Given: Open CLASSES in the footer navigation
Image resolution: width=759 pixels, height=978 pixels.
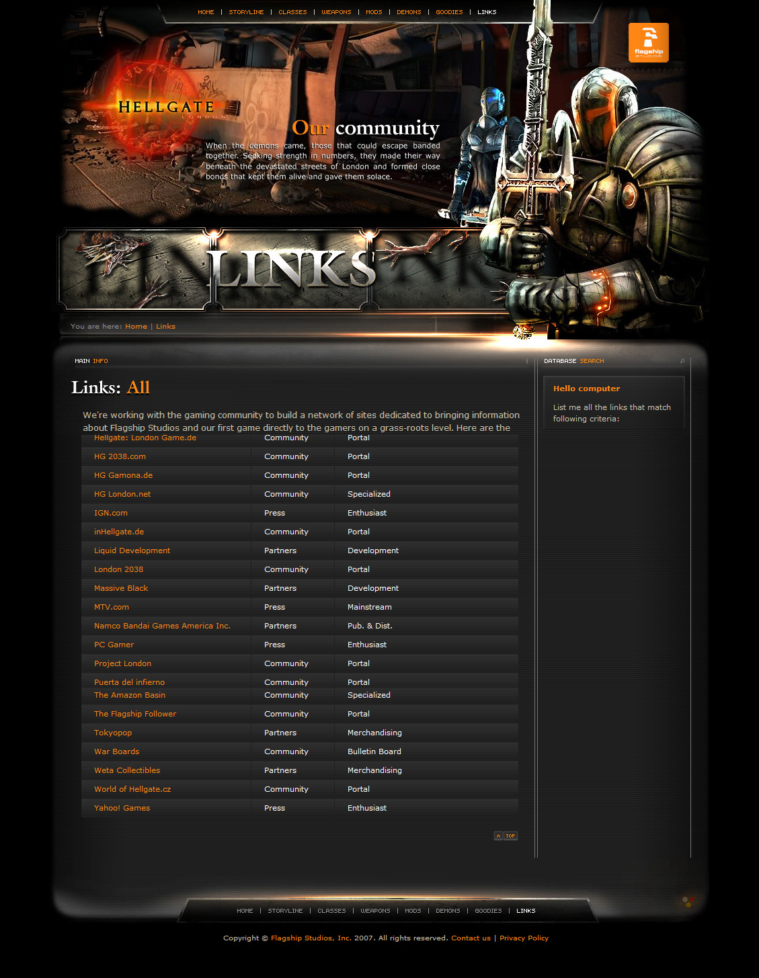Looking at the screenshot, I should pyautogui.click(x=331, y=911).
